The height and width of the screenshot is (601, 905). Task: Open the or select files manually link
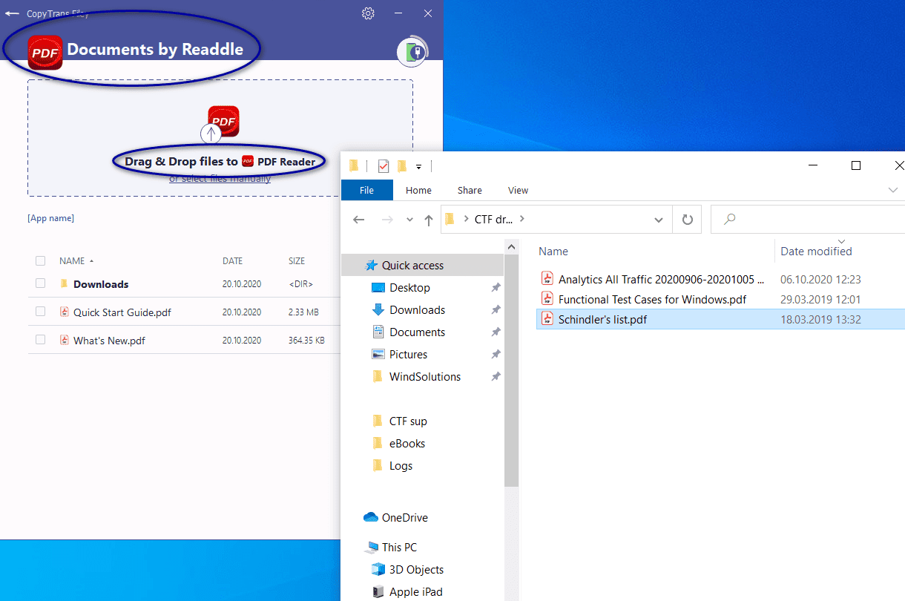click(x=220, y=178)
